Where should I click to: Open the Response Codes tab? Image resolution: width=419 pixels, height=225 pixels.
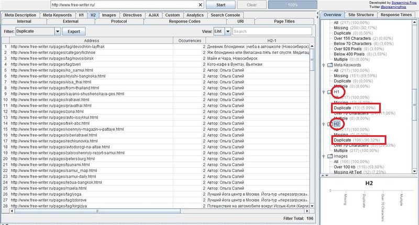pos(185,22)
